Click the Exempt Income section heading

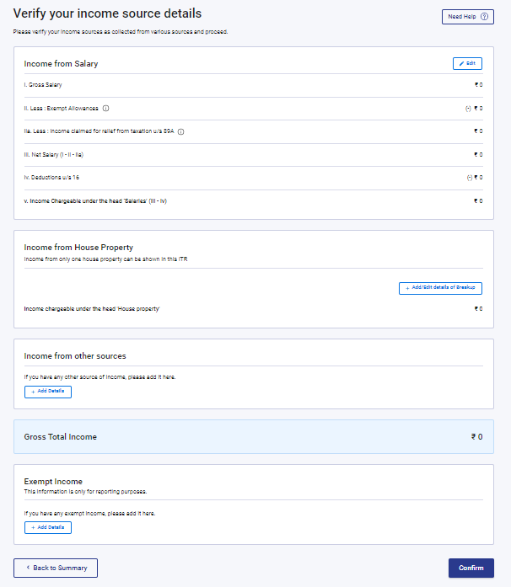pyautogui.click(x=53, y=482)
